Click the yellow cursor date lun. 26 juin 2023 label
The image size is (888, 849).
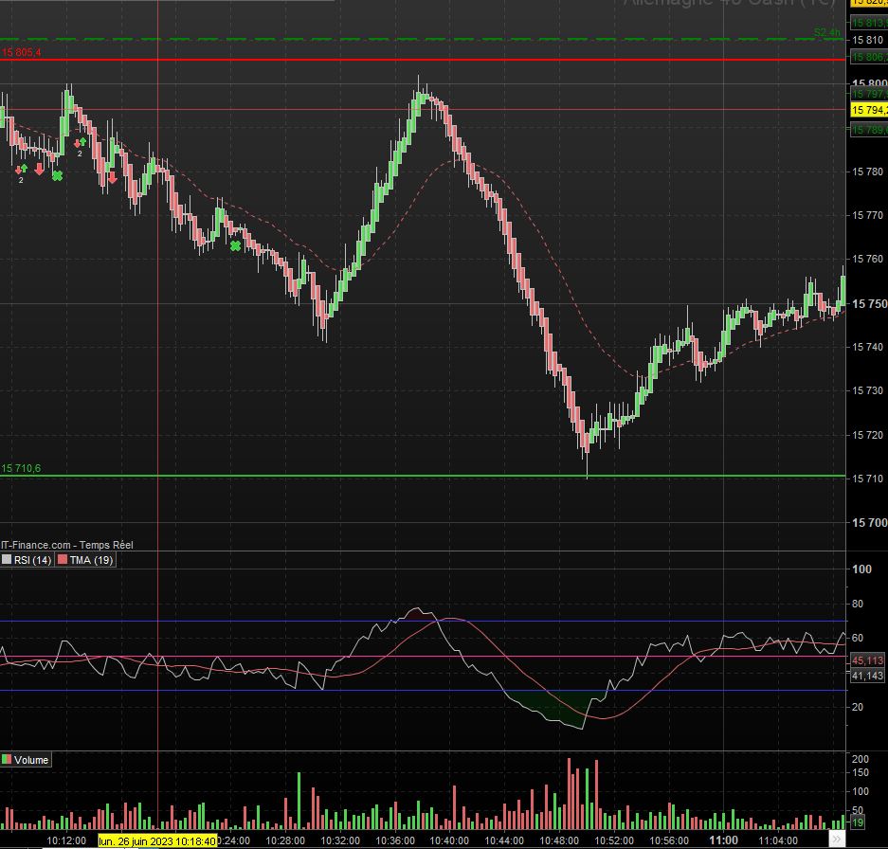(157, 841)
